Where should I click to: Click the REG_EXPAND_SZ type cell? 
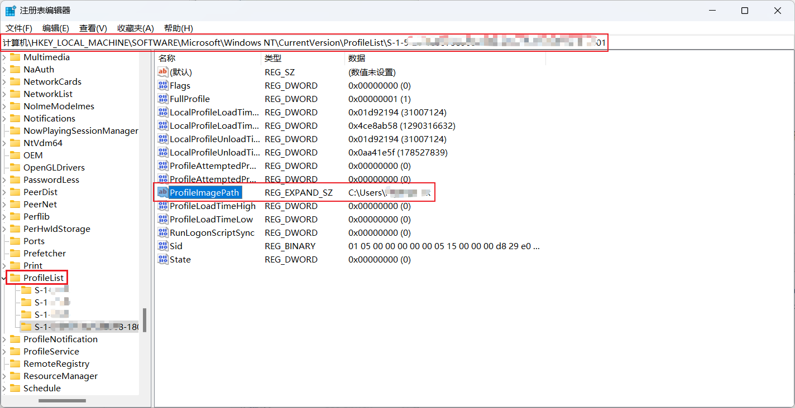point(299,192)
